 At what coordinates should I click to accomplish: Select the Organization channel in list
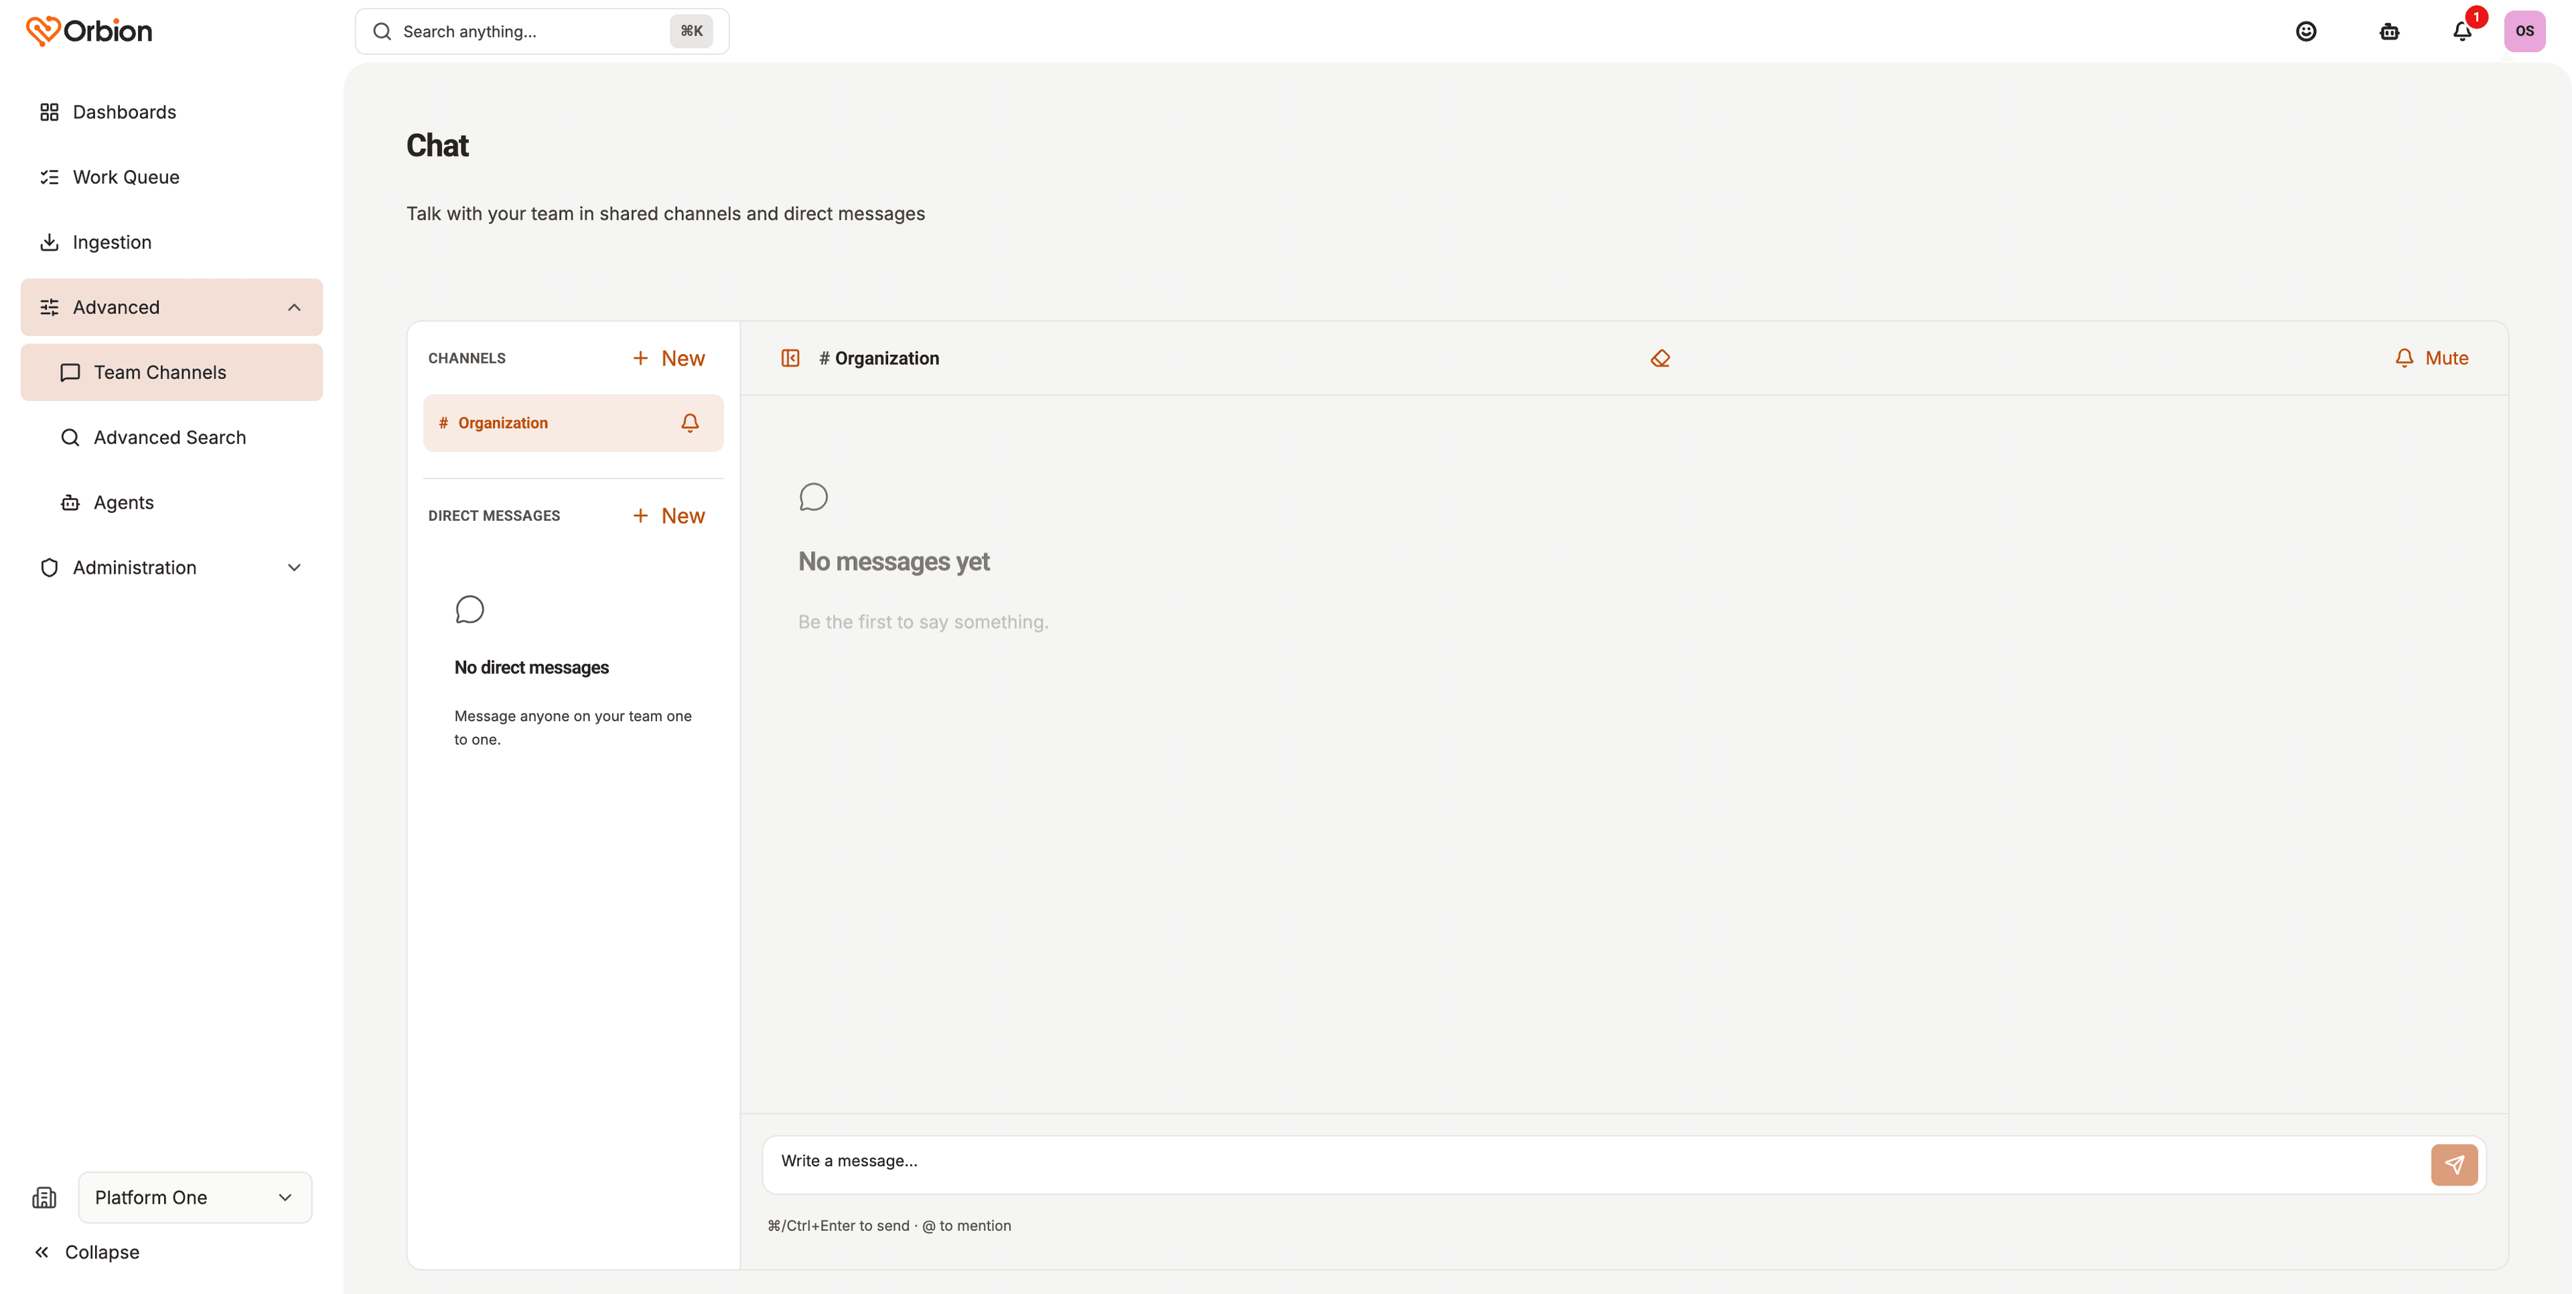click(x=573, y=423)
